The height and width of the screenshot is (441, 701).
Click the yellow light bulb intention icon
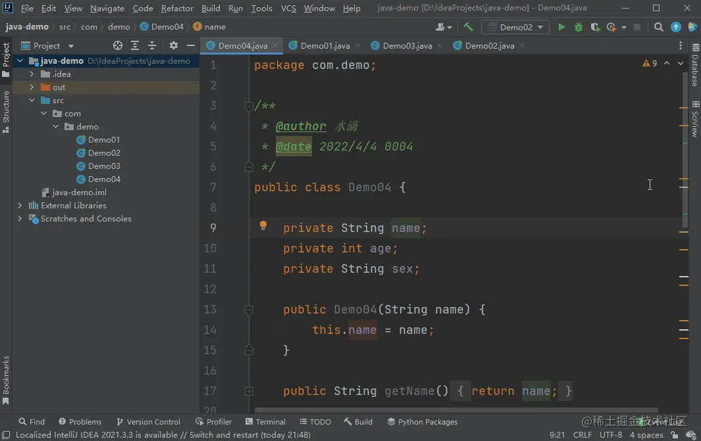[263, 226]
